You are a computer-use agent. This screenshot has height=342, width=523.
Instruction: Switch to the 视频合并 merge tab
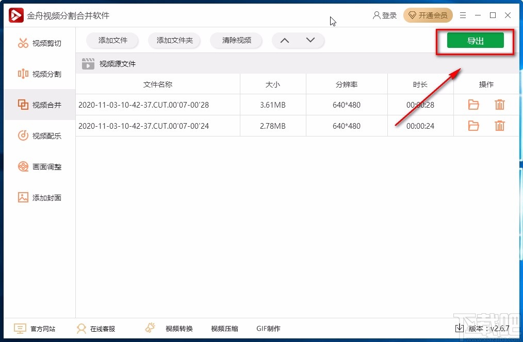[39, 105]
